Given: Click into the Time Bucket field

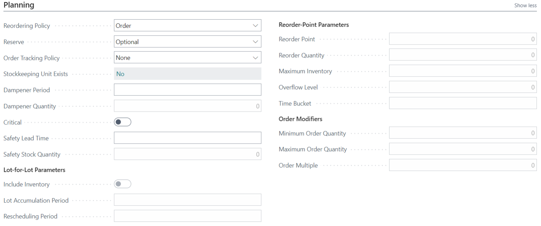Looking at the screenshot, I should tap(462, 103).
